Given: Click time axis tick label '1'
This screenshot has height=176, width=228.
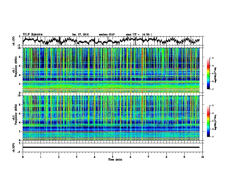Looking at the screenshot, I should pos(41,157).
